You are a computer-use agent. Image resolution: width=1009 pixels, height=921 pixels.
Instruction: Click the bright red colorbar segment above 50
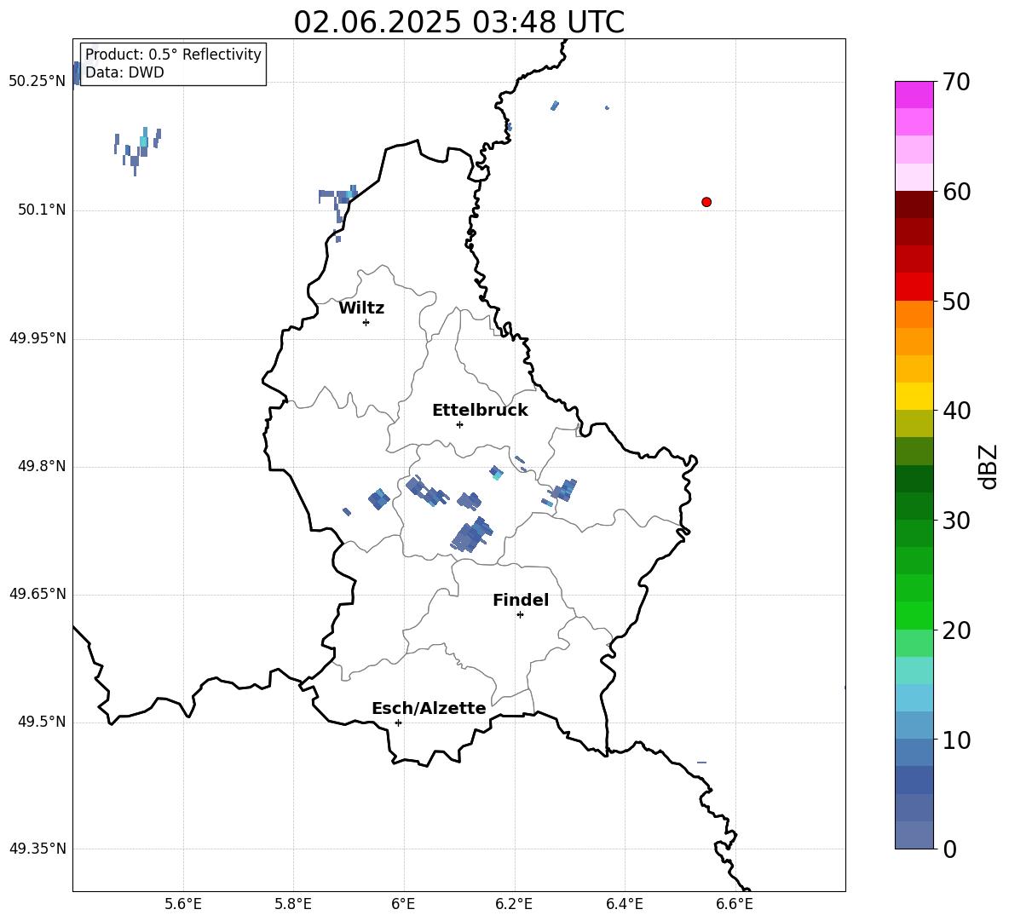tap(914, 287)
